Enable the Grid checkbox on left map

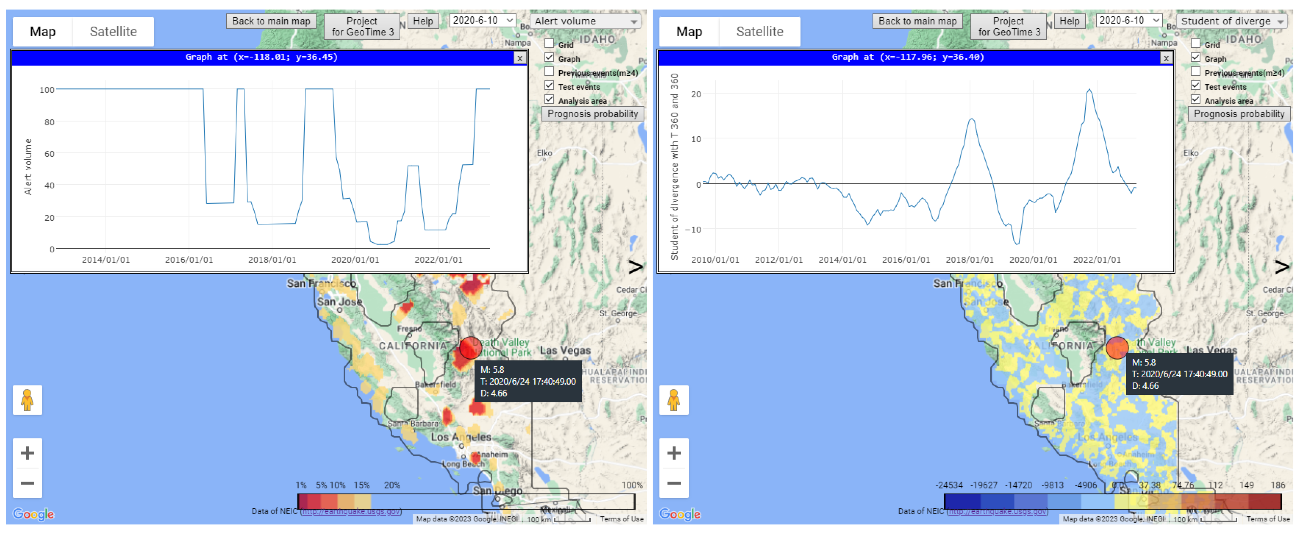click(x=549, y=44)
